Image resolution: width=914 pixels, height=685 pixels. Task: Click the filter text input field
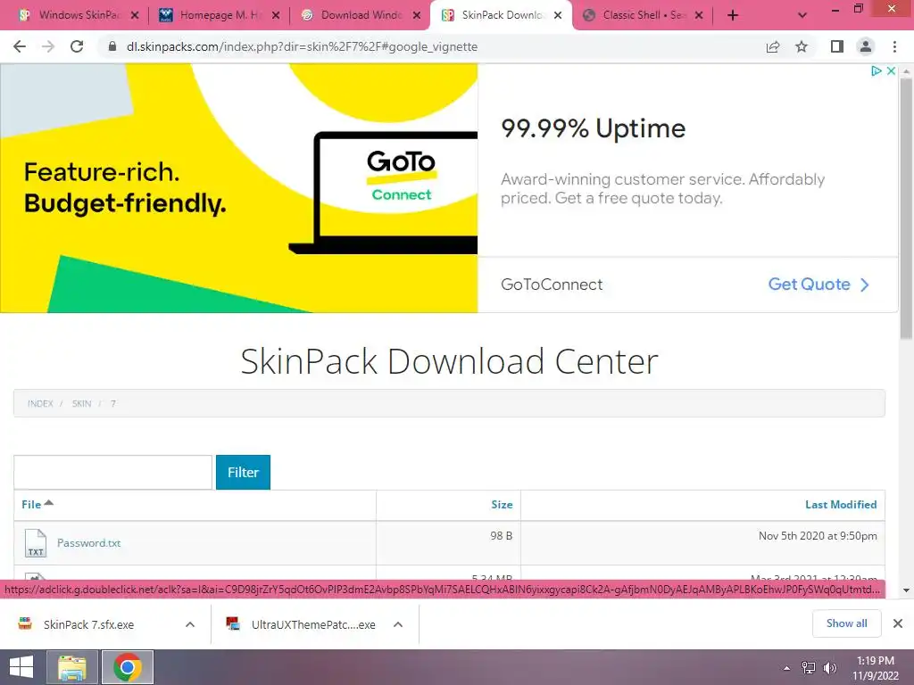click(113, 472)
